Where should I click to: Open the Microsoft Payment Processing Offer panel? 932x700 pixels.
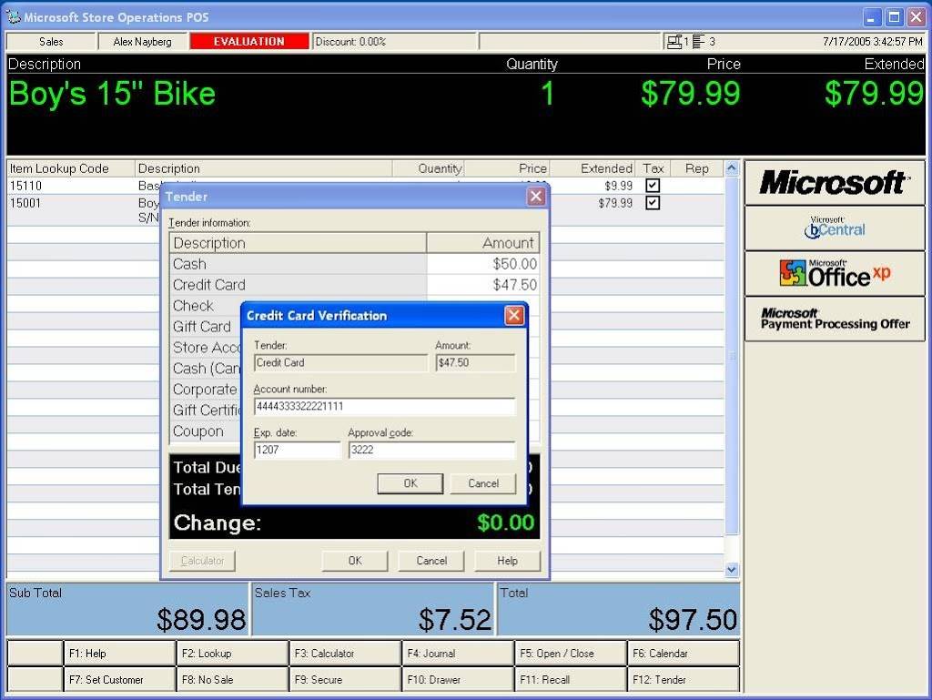[x=835, y=319]
